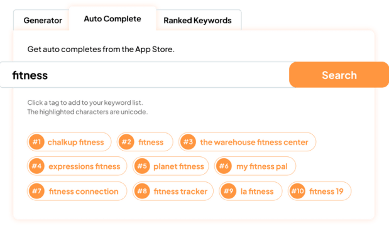Screen dimensions: 389x226
Task: Select the Auto Complete tab
Action: coord(112,19)
